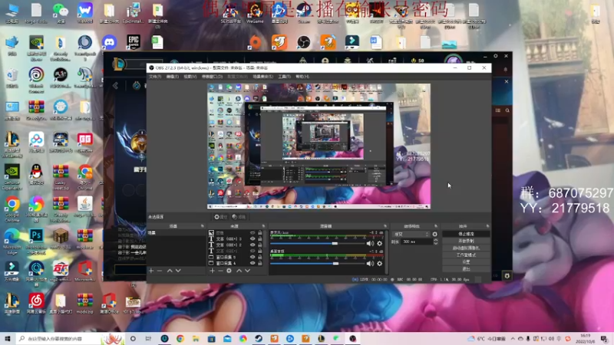Hide the text (GDI+) 2 source
Image resolution: width=614 pixels, height=345 pixels.
tap(253, 245)
